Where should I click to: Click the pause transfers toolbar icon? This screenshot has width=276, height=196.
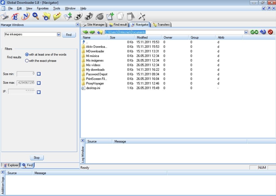click(x=89, y=16)
